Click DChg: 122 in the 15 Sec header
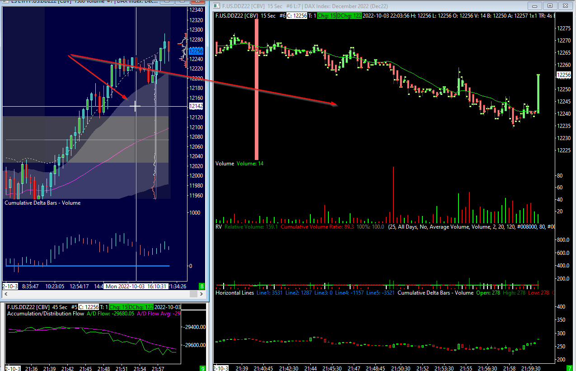The height and width of the screenshot is (371, 576). tap(349, 16)
